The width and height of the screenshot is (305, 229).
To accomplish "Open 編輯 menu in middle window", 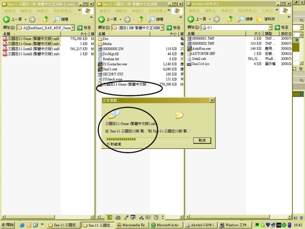I will (121, 11).
